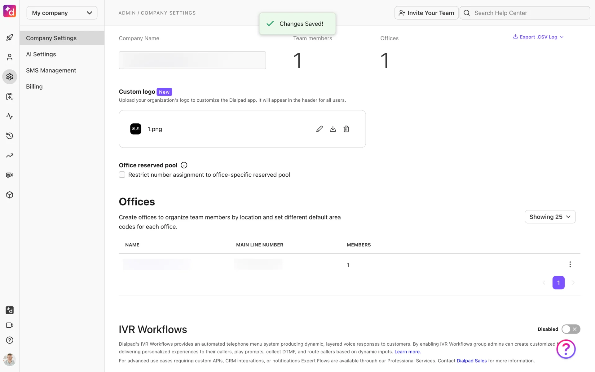Image resolution: width=595 pixels, height=372 pixels.
Task: Open the rocket icon in left sidebar
Action: click(x=10, y=38)
